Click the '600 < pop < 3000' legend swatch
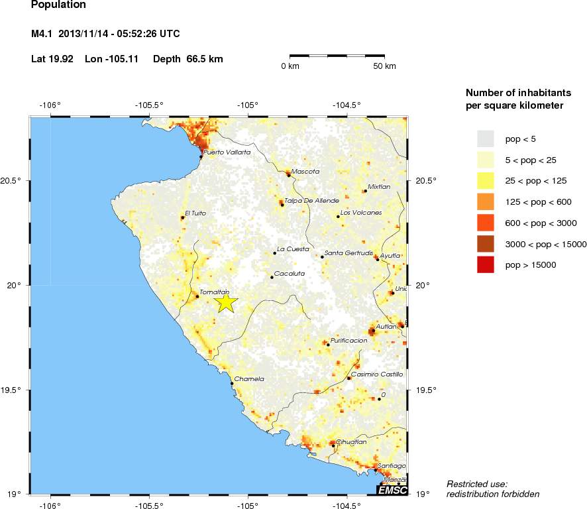 [486, 223]
